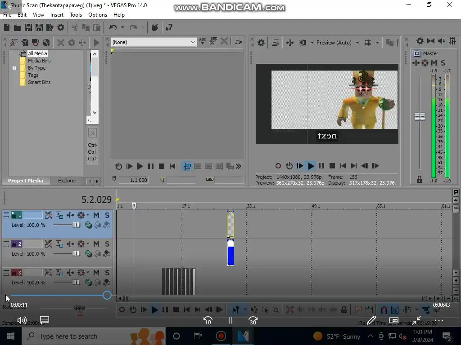Image resolution: width=461 pixels, height=345 pixels.
Task: Open split screen view dropdown arrow
Action: point(312,43)
